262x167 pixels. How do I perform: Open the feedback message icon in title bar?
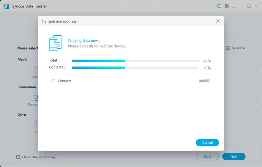point(219,6)
